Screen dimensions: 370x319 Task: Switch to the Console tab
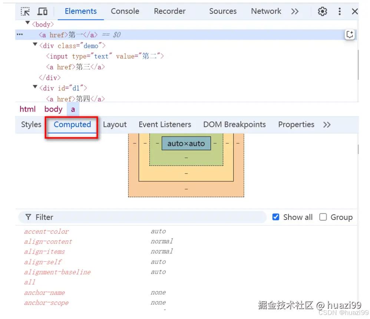click(x=125, y=11)
